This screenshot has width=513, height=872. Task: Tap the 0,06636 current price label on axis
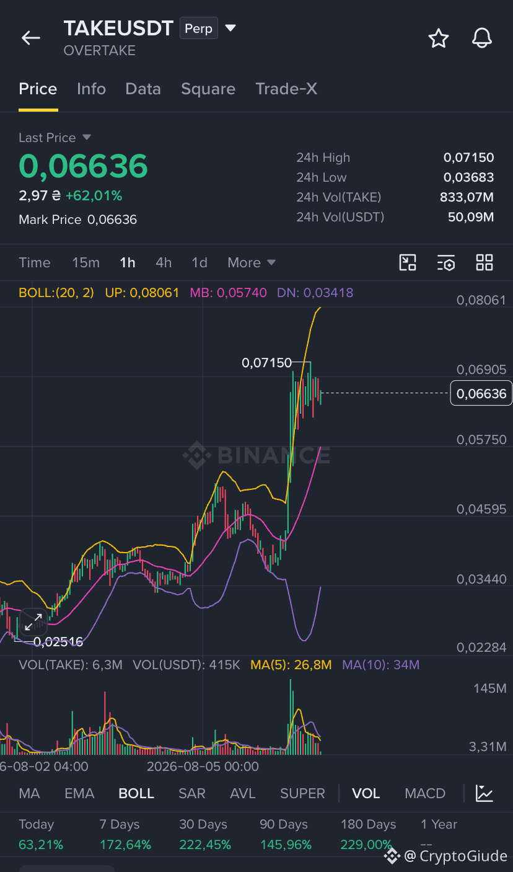pyautogui.click(x=481, y=393)
